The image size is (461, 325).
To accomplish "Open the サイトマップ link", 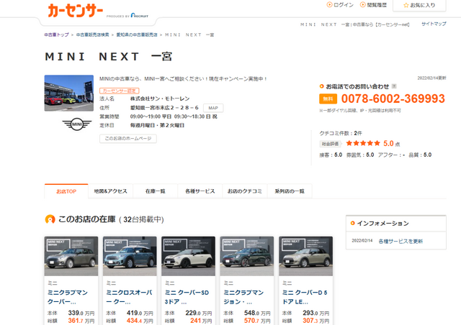I will point(434,24).
